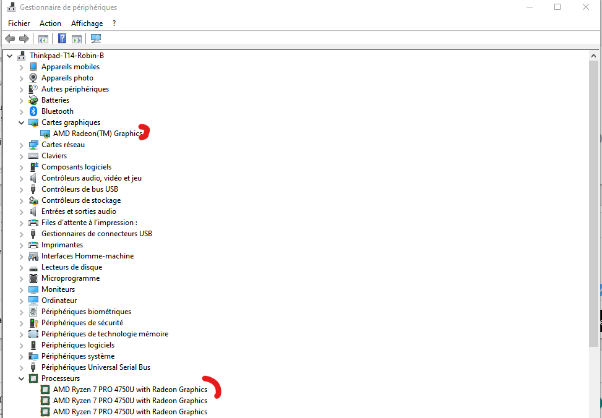The height and width of the screenshot is (418, 602).
Task: Select the Périphériques biométriques item
Action: pos(87,312)
